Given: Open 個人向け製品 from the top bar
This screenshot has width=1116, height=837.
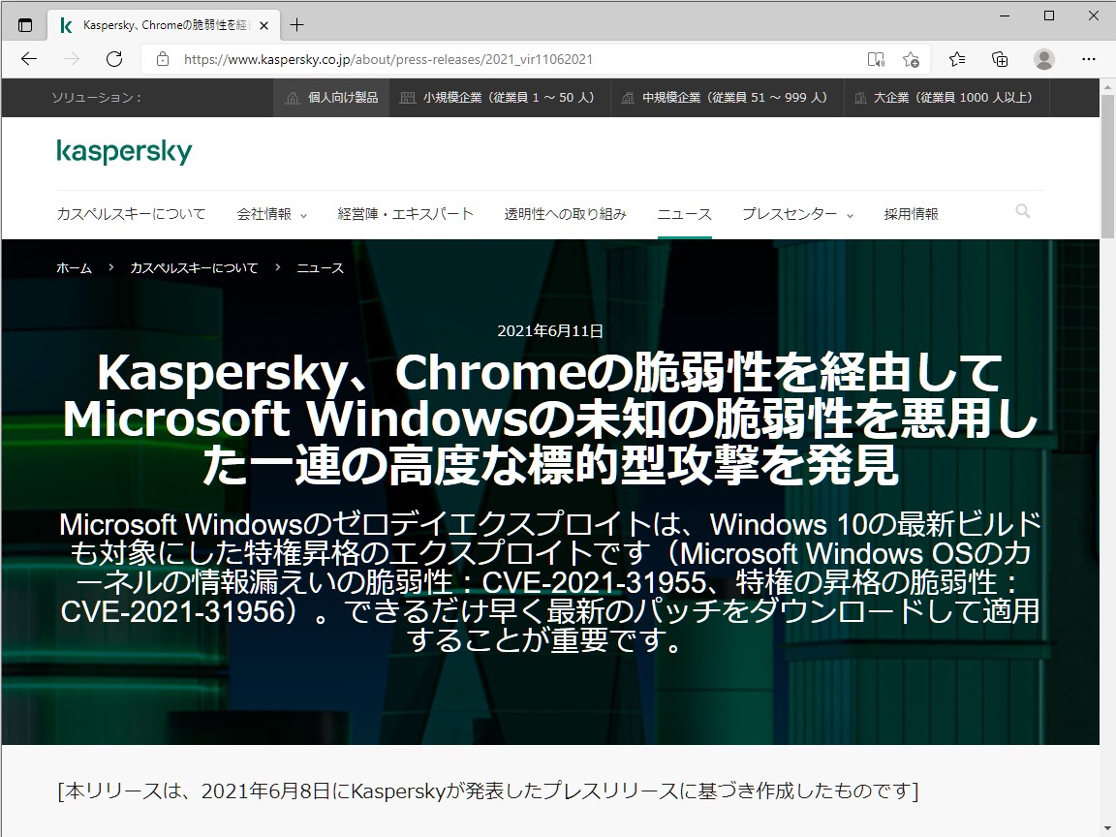Looking at the screenshot, I should click(330, 98).
